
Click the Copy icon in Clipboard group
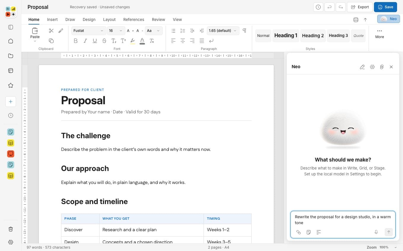(x=51, y=41)
